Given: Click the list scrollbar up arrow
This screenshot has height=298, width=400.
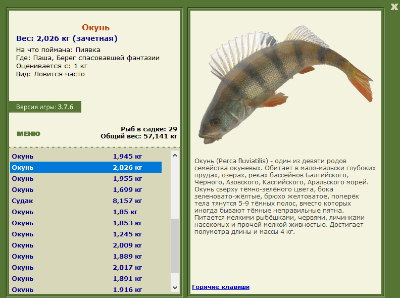Looking at the screenshot, I should [x=175, y=155].
